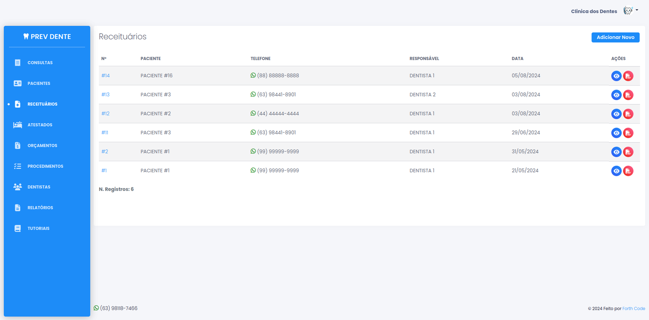Download PDF for prescription #2
The height and width of the screenshot is (320, 649).
628,152
